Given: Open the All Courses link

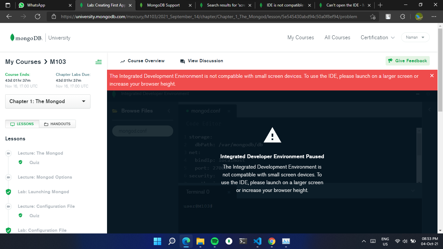Looking at the screenshot, I should 337,37.
